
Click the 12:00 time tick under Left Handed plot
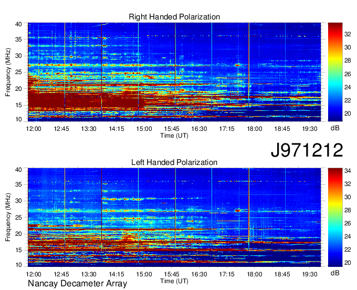tap(34, 274)
